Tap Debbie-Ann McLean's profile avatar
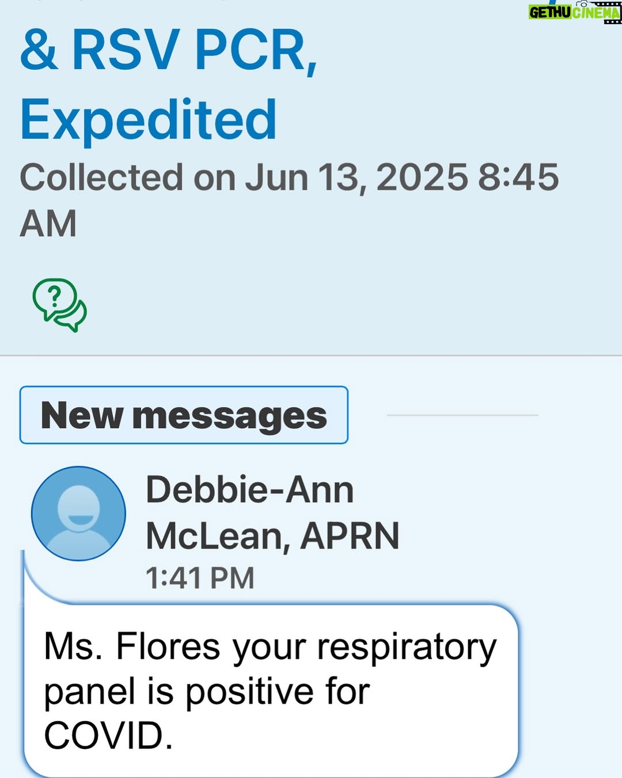The image size is (622, 778). [x=78, y=513]
